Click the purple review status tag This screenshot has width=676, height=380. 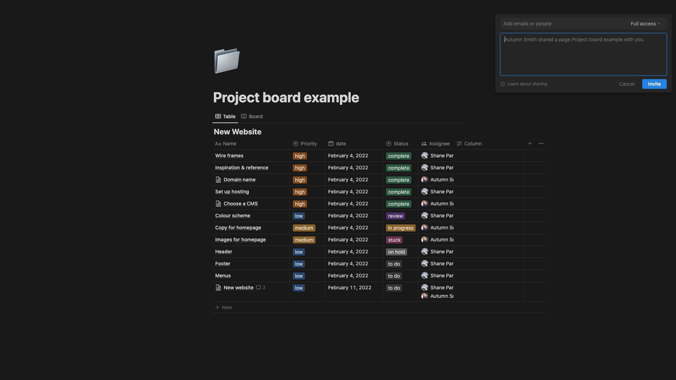pyautogui.click(x=395, y=216)
